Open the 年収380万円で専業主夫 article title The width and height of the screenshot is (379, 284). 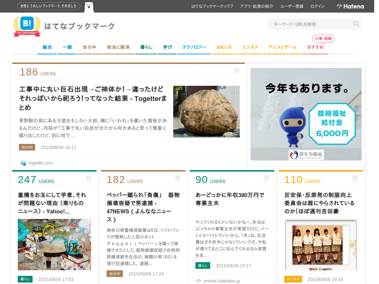point(230,199)
